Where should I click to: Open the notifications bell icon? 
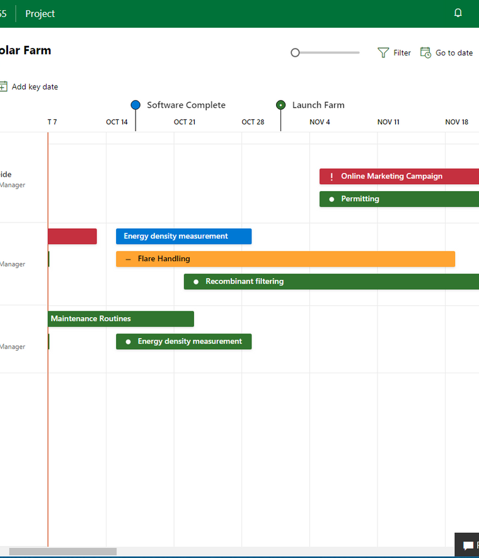click(x=458, y=13)
